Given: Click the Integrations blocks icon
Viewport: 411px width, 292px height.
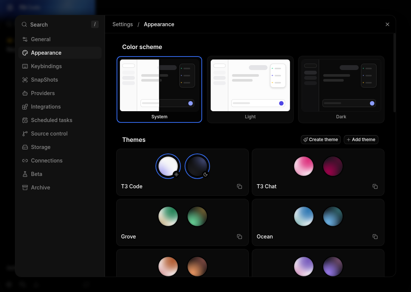Looking at the screenshot, I should tap(25, 107).
